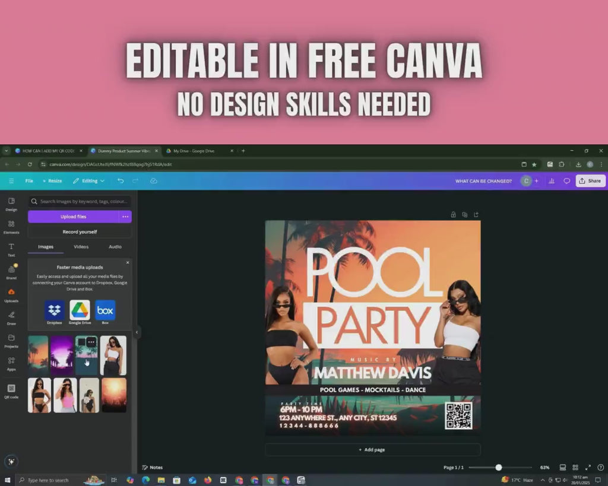Select the woman in white top thumbnail
The width and height of the screenshot is (608, 486).
click(113, 355)
